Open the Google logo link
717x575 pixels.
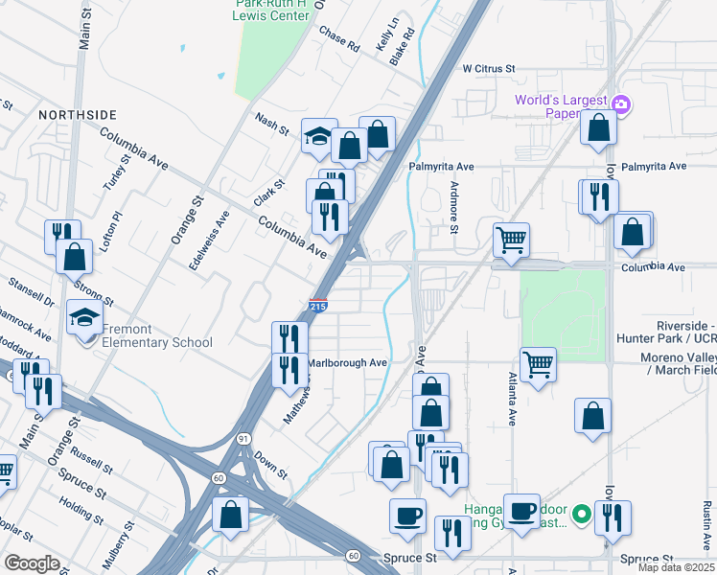pyautogui.click(x=32, y=563)
